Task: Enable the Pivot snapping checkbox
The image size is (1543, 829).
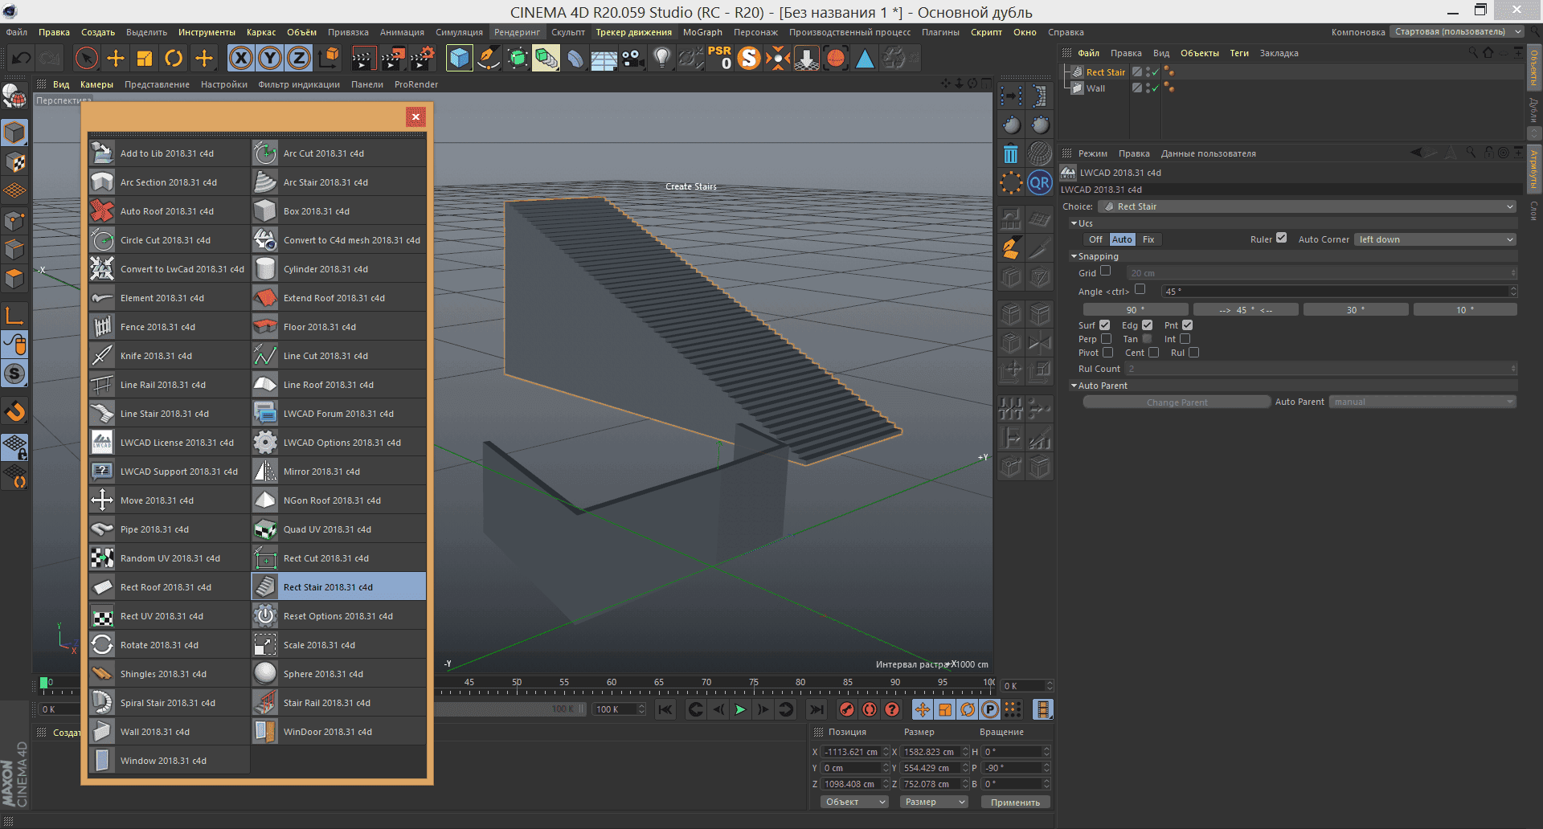Action: [x=1108, y=353]
